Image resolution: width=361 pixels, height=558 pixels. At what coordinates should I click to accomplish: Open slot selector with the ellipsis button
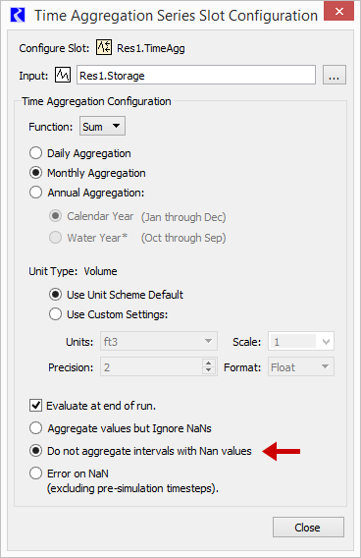pyautogui.click(x=334, y=75)
